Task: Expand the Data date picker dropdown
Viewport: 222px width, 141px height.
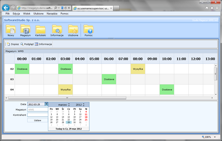Action: [46, 104]
